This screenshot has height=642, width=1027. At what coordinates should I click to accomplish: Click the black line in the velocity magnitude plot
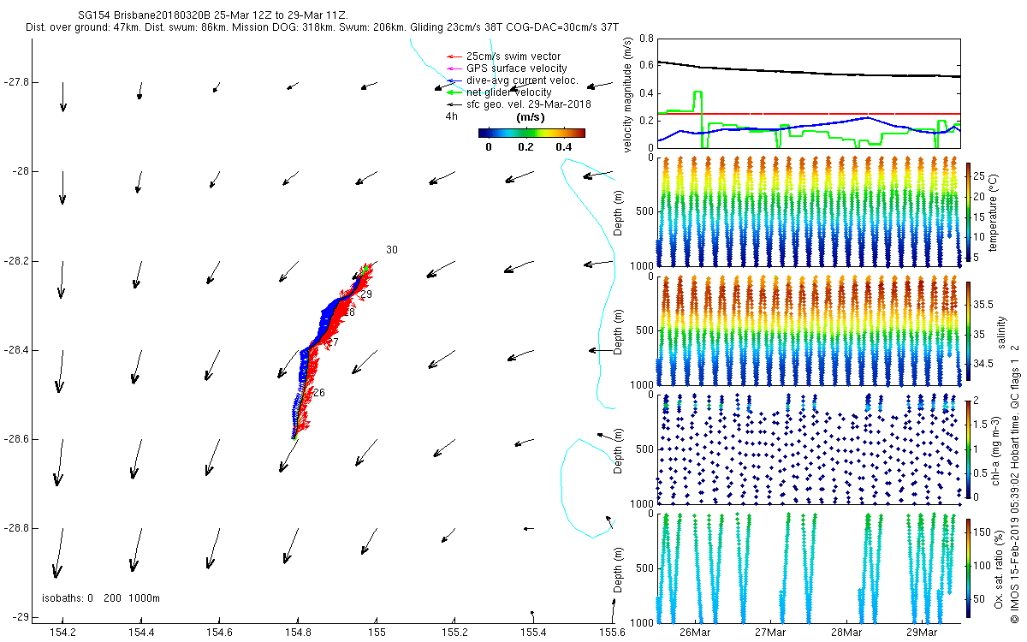[x=809, y=72]
